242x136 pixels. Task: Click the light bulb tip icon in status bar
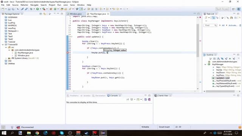coord(12,127)
